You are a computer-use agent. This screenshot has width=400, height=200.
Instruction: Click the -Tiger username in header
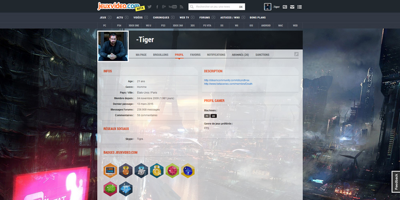276,7
